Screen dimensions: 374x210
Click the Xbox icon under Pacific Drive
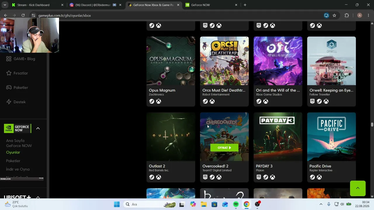(319, 177)
